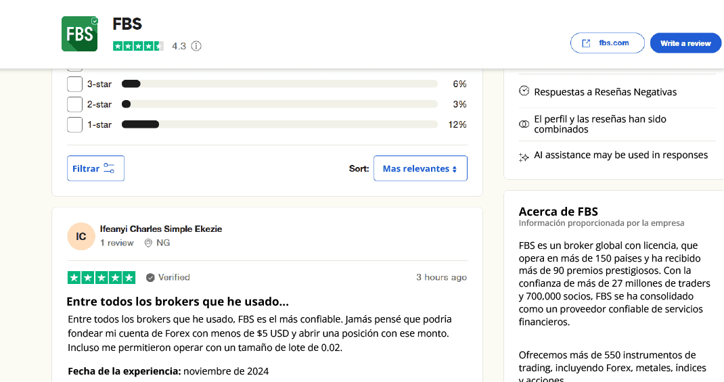Visit the fbs.com website link
724x382 pixels.
(613, 43)
